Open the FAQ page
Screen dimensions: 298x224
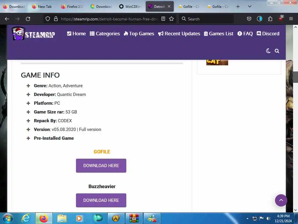[x=245, y=34]
